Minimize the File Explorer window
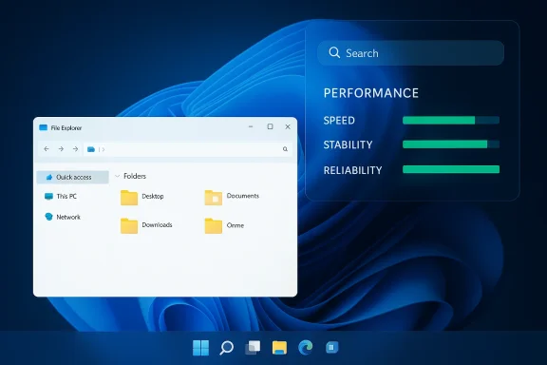 tap(251, 126)
